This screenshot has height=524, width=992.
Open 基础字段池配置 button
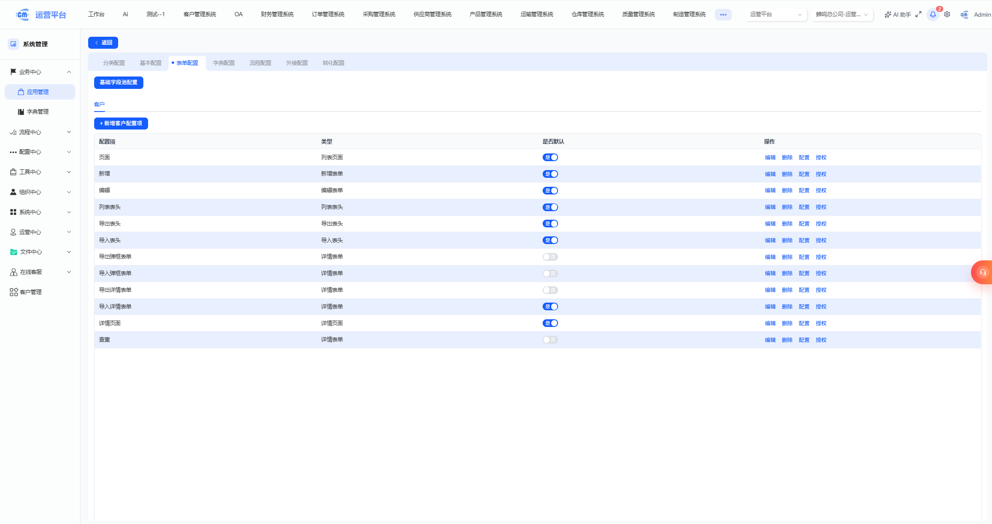coord(119,82)
